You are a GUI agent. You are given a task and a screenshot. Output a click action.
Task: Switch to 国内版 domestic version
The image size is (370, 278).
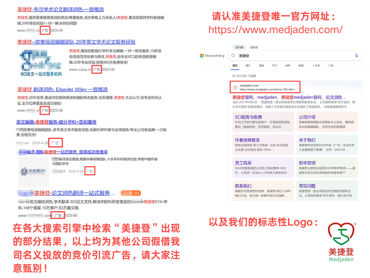(x=239, y=47)
